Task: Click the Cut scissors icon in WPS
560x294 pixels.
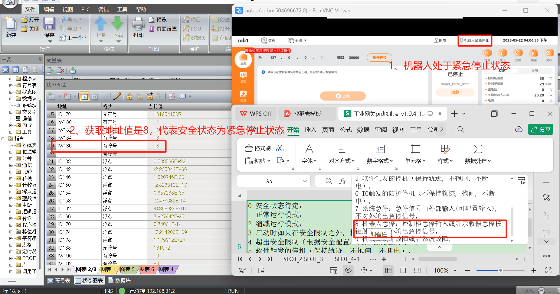Action: 280,148
